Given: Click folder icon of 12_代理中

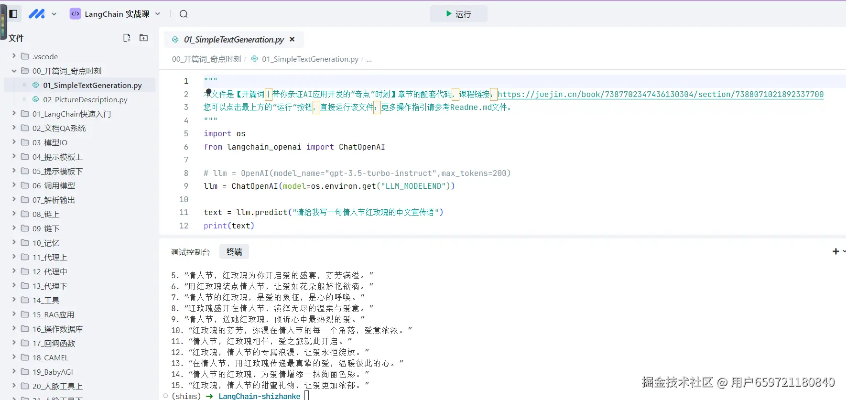Looking at the screenshot, I should coord(25,271).
